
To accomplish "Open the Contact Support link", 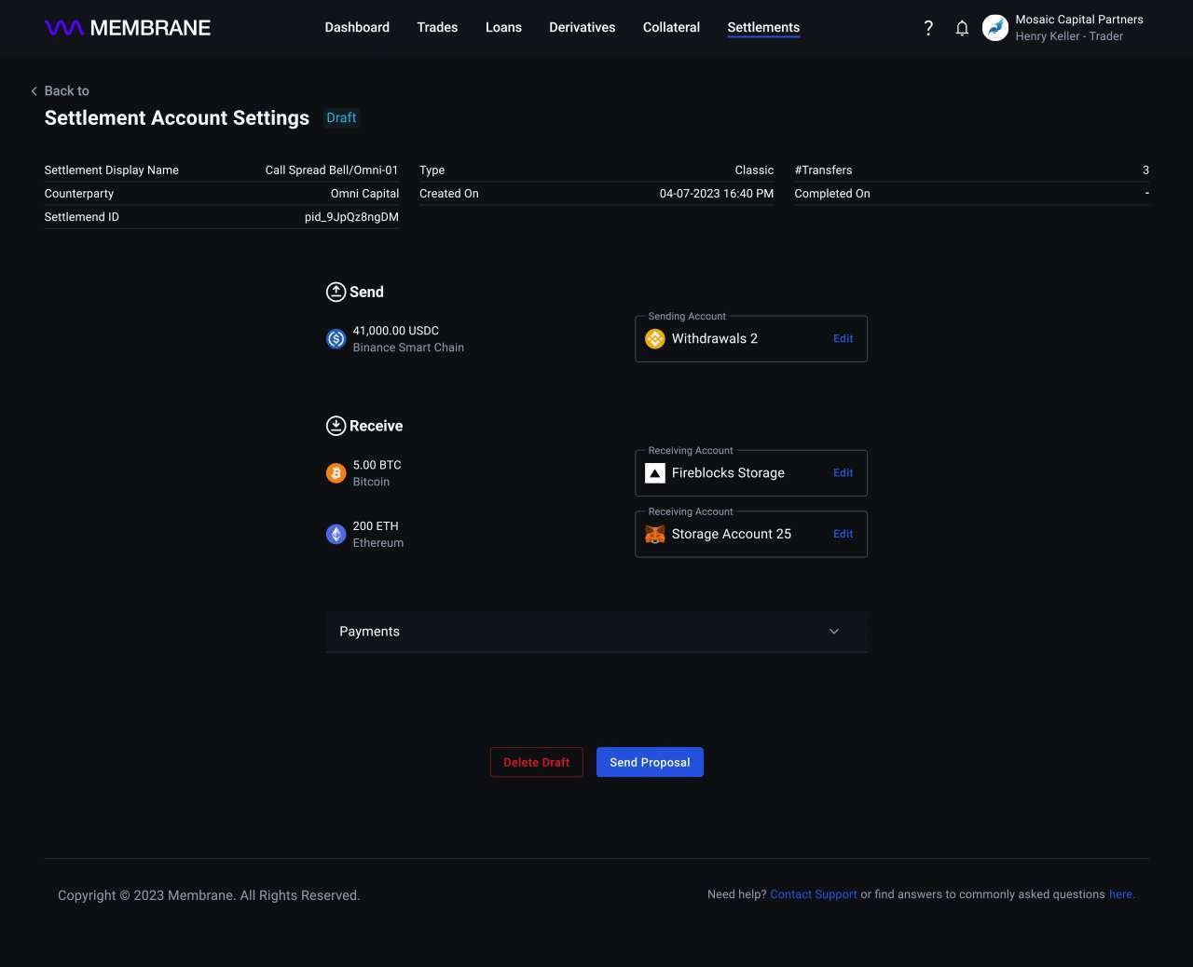I will click(x=813, y=894).
